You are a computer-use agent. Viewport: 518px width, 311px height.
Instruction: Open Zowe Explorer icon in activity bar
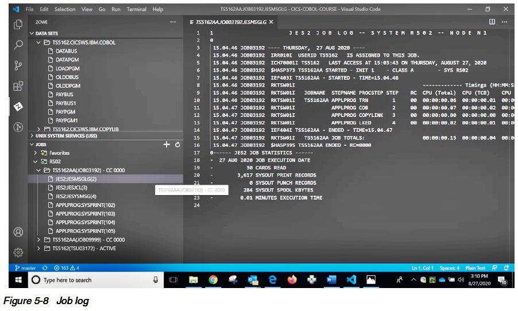click(18, 107)
